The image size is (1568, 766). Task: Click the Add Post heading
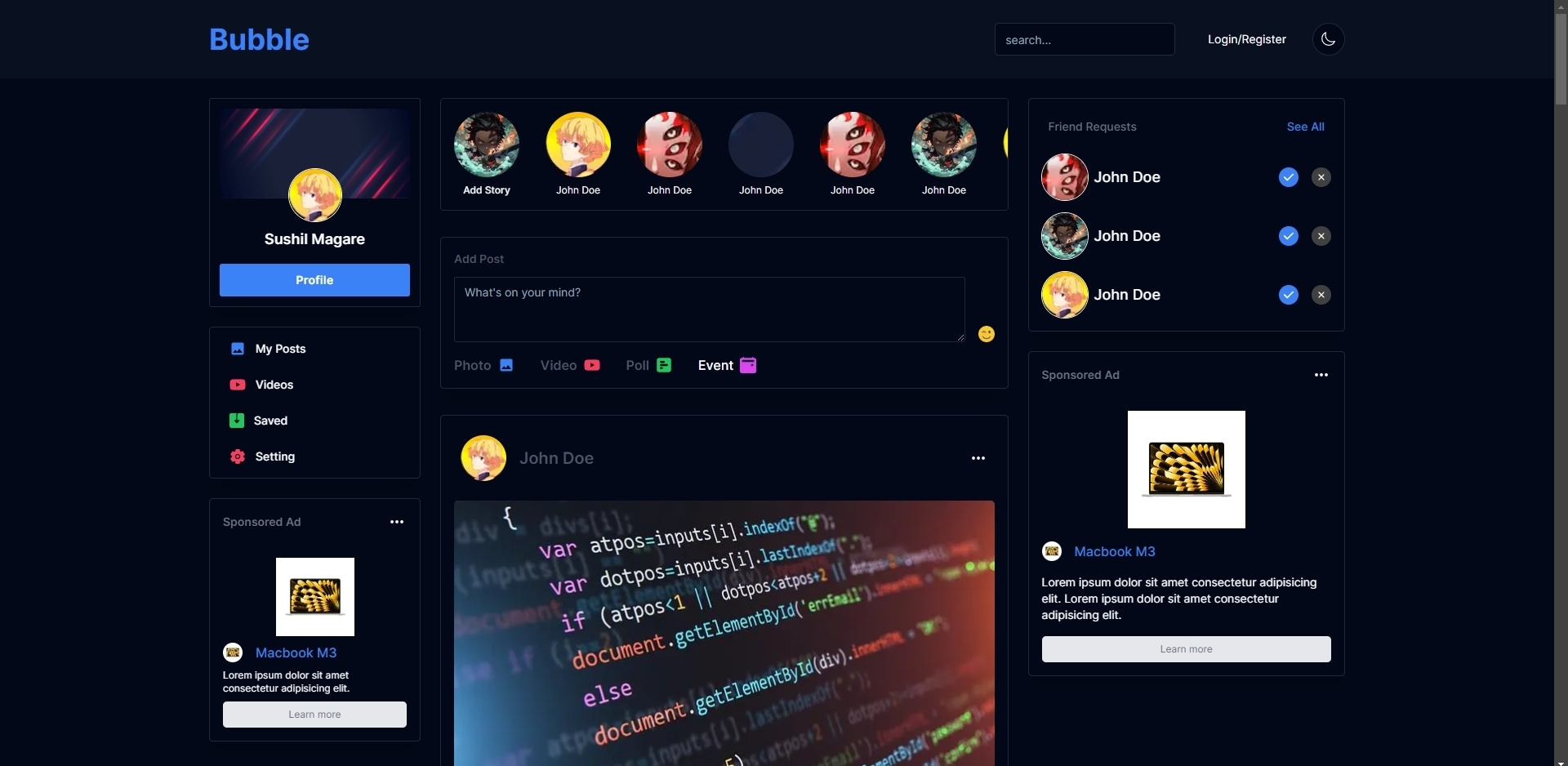point(479,259)
